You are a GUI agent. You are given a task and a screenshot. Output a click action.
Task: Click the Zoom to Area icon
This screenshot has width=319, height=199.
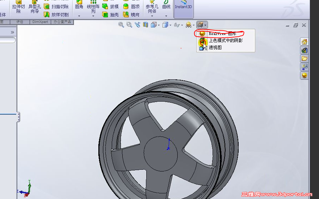tap(129, 25)
